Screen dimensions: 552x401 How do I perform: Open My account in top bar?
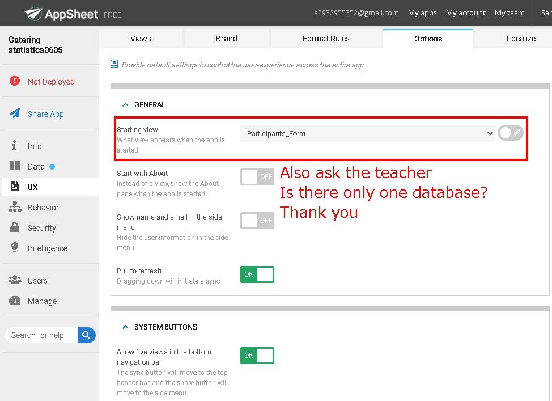(466, 13)
